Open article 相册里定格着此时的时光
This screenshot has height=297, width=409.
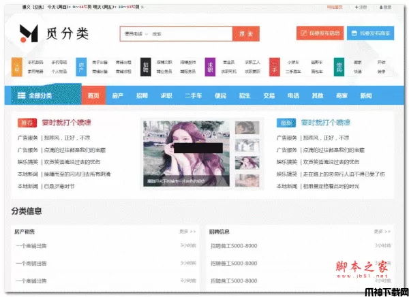pos(331,186)
